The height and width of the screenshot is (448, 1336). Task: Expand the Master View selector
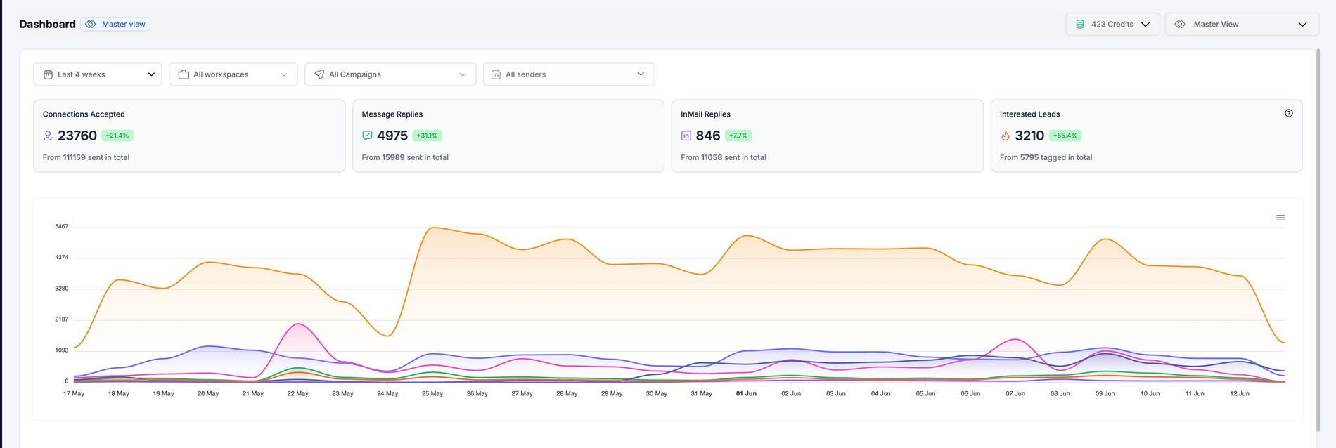tap(1242, 24)
